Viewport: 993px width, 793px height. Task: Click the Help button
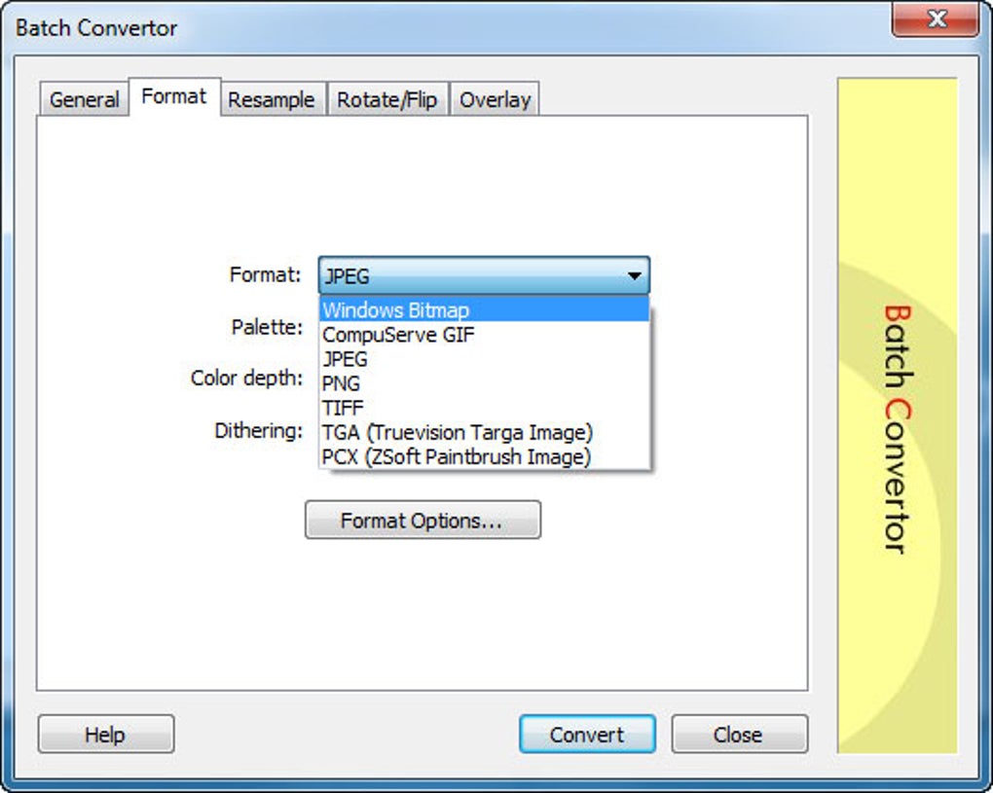pos(106,735)
